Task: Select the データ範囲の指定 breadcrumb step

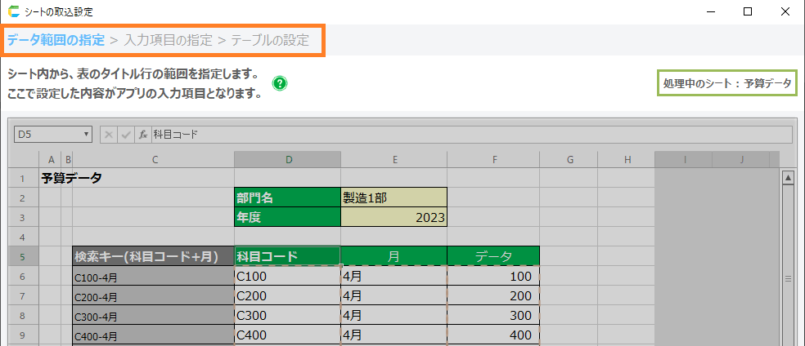Action: [x=54, y=40]
